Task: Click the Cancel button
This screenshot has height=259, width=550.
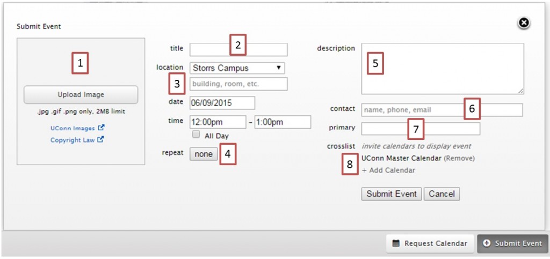Action: point(442,194)
